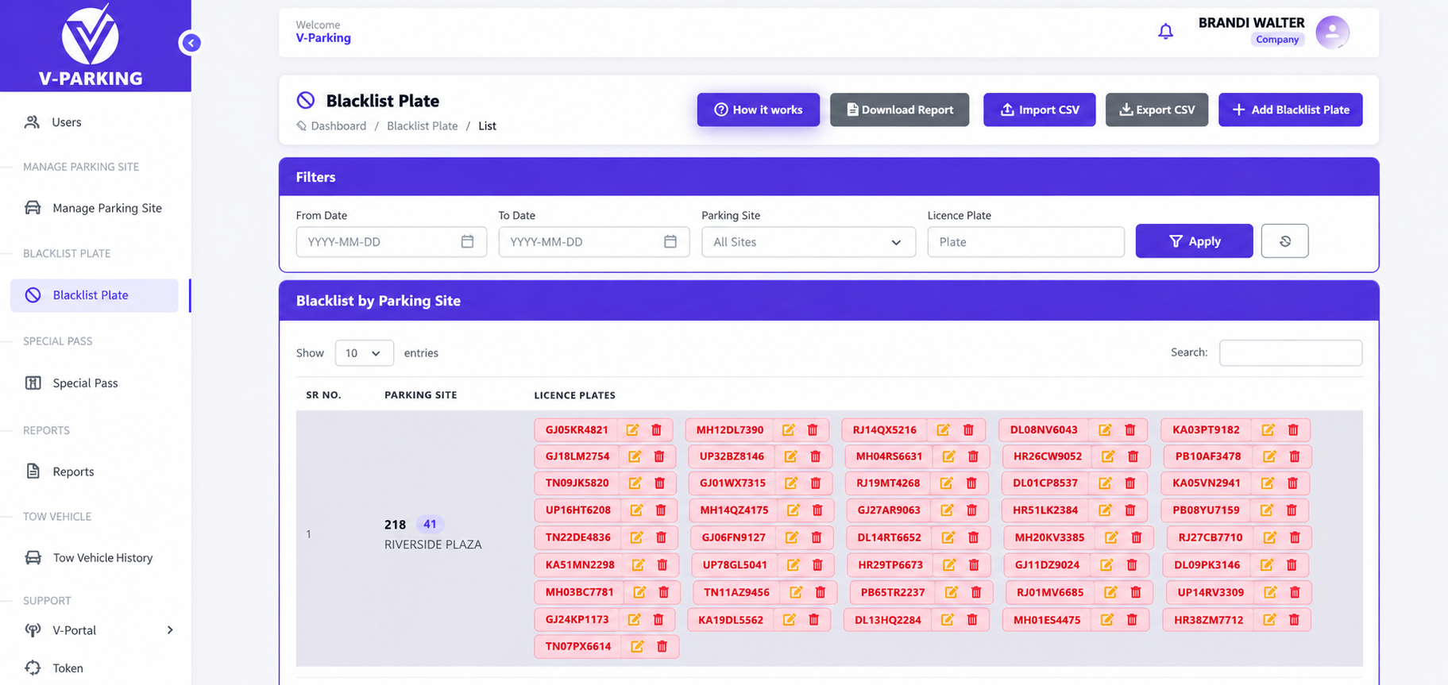The image size is (1448, 685).
Task: Go to Special Pass page
Action: tap(85, 383)
